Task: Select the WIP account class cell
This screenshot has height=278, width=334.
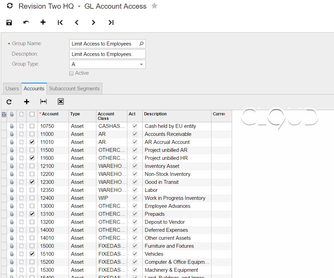Action: click(x=112, y=198)
